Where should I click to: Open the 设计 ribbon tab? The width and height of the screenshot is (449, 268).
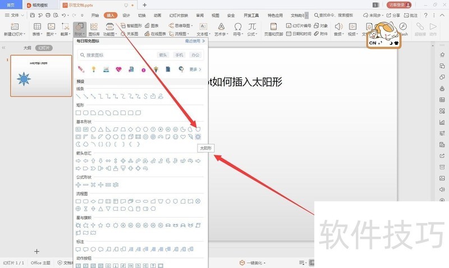click(x=126, y=15)
